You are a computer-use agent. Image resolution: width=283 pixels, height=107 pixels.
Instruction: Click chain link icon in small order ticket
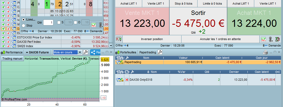click(101, 25)
